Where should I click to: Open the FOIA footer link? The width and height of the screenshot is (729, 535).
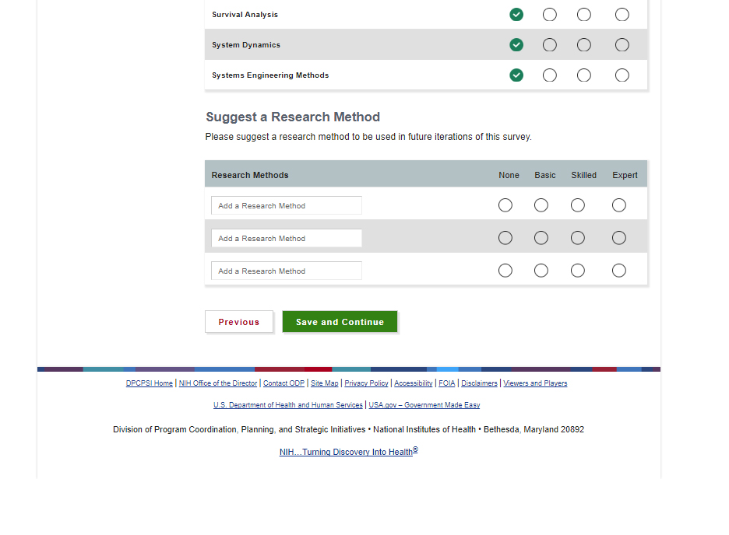click(x=447, y=383)
